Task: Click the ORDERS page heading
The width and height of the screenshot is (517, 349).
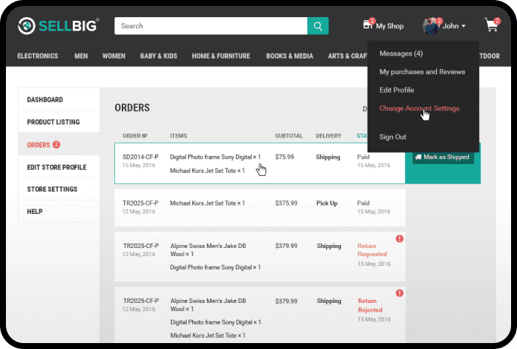Action: click(x=132, y=108)
